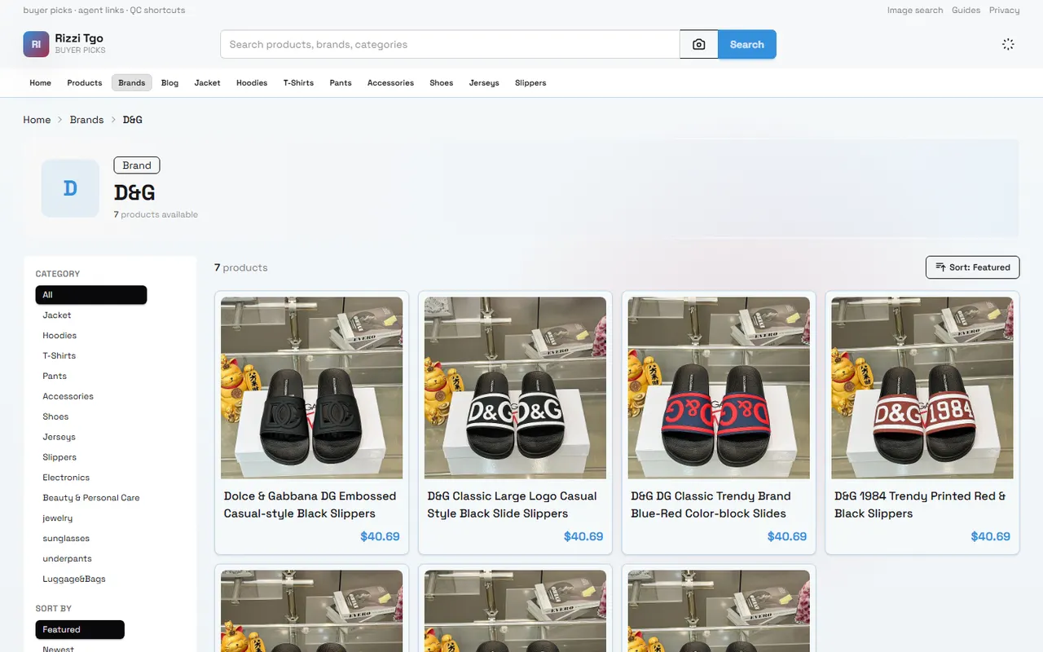1043x652 pixels.
Task: Go to Shoes in top navigation
Action: pos(442,83)
